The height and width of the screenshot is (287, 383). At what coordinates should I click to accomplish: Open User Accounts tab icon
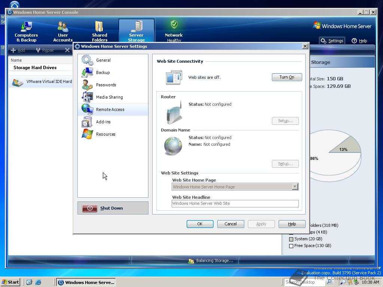(x=63, y=27)
